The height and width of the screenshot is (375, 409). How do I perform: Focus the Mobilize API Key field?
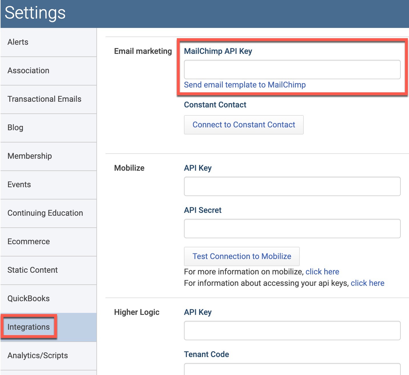pos(292,186)
